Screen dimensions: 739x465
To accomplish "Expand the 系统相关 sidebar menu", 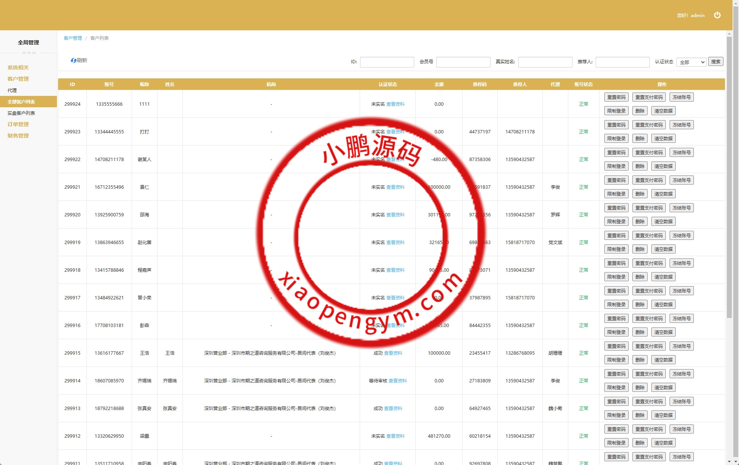I will coord(18,67).
